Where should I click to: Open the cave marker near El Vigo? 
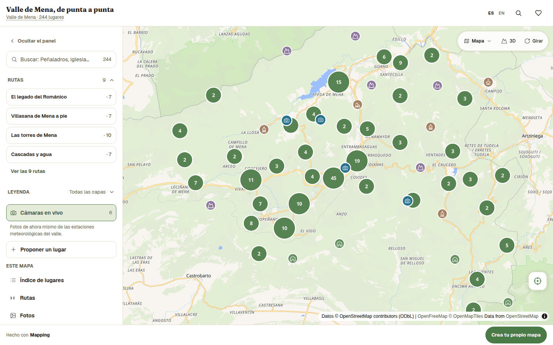point(339,243)
